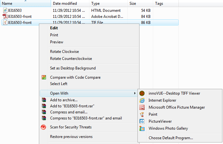The width and height of the screenshot is (223, 144).
Task: Choose Rotate Clockwise from context menu
Action: pos(64,52)
